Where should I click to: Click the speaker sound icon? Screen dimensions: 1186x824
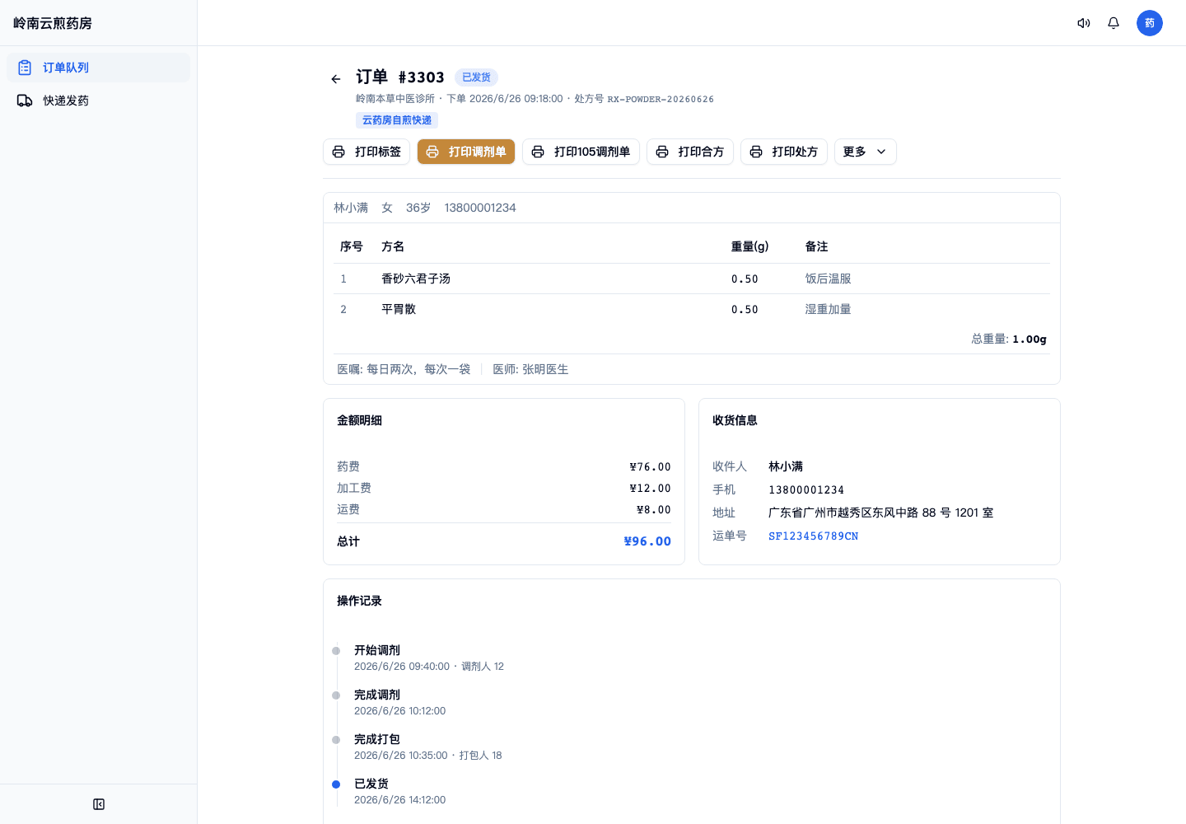(1084, 23)
